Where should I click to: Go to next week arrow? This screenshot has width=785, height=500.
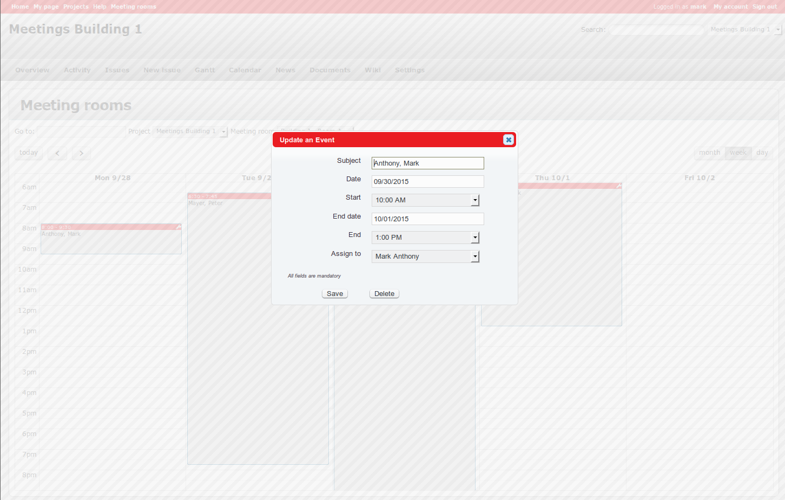click(81, 153)
